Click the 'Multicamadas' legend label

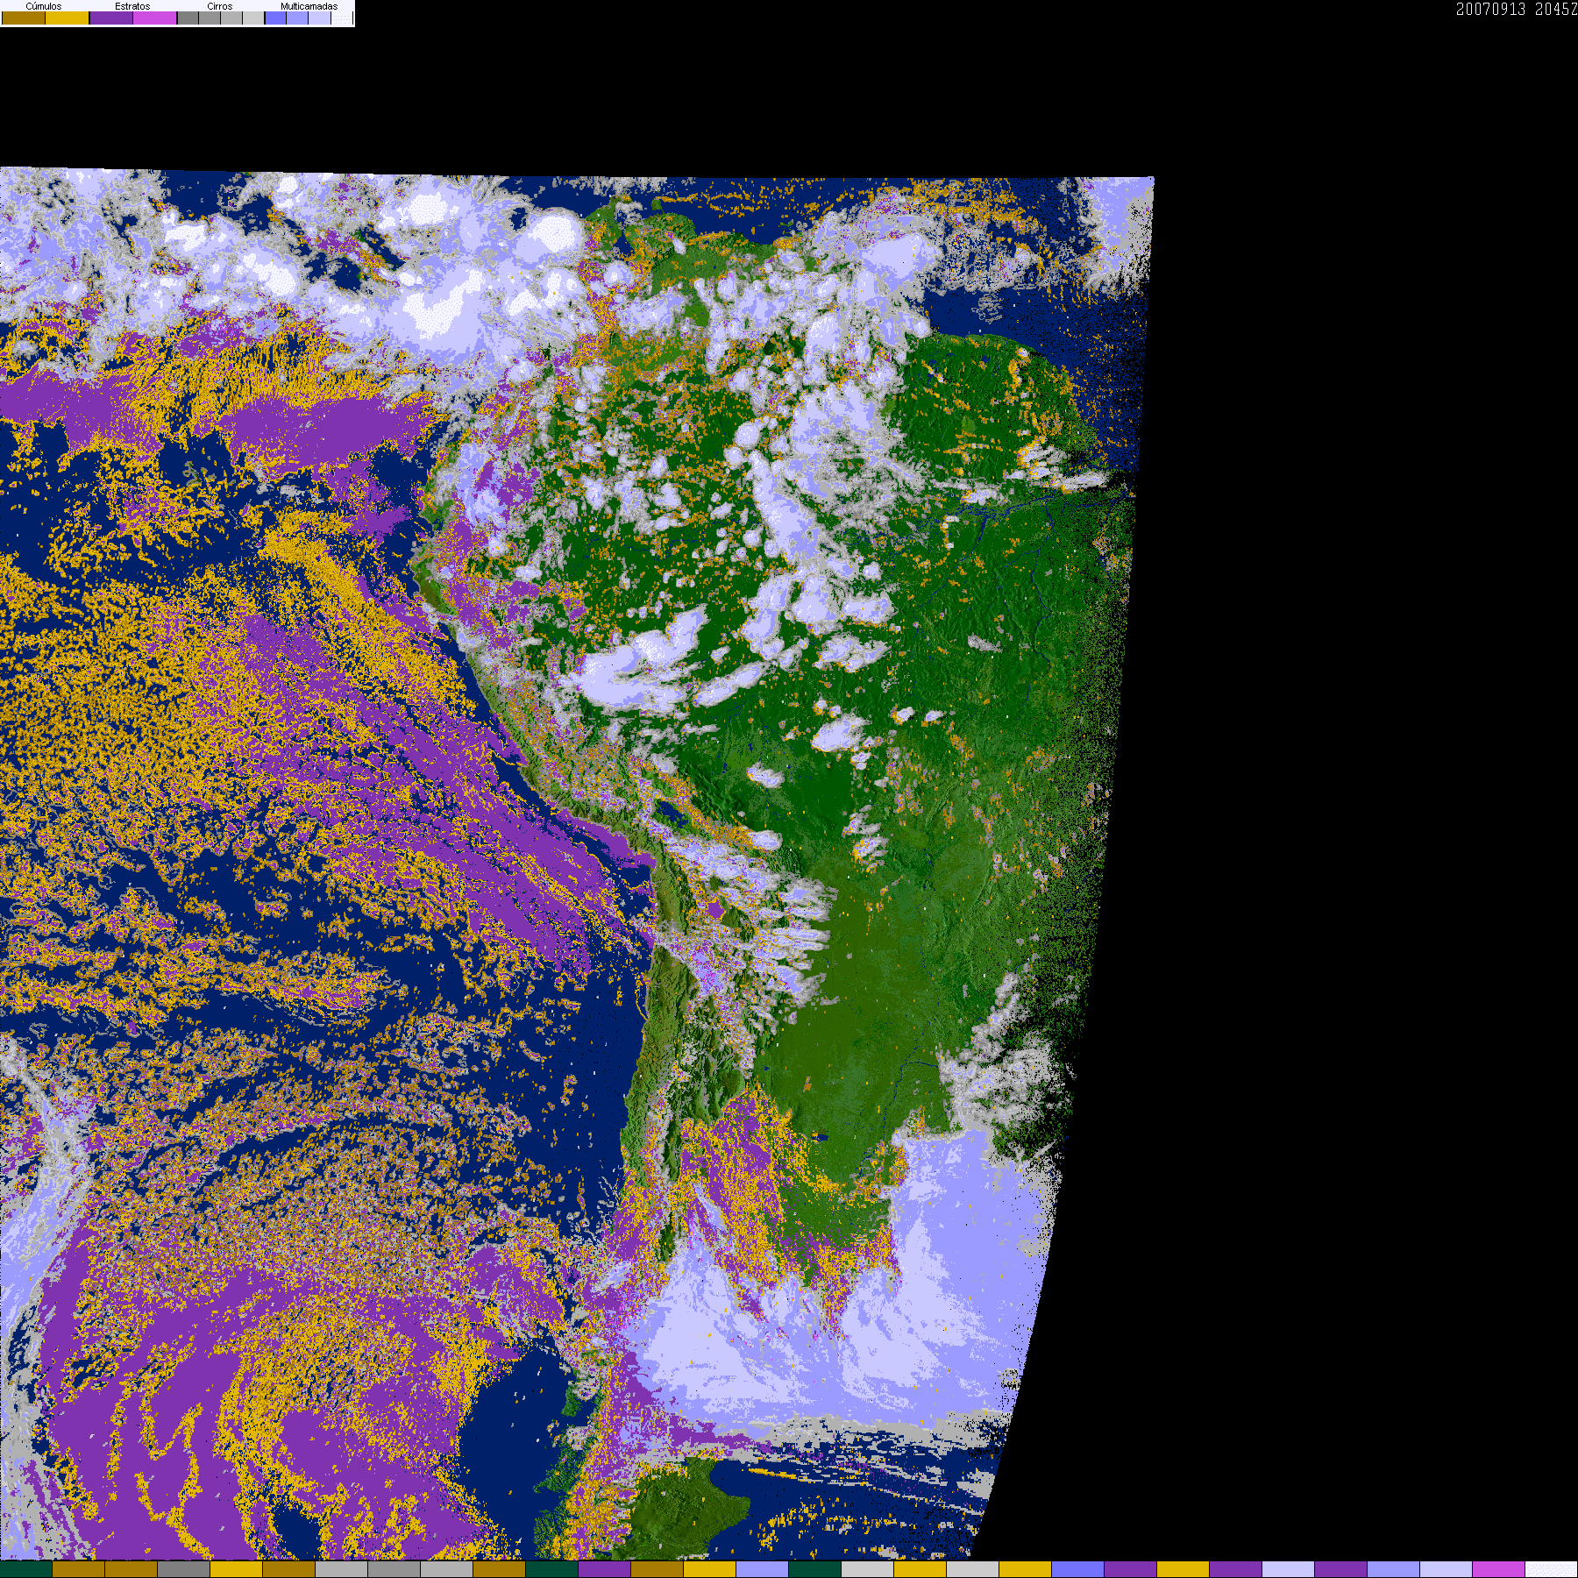pyautogui.click(x=309, y=6)
